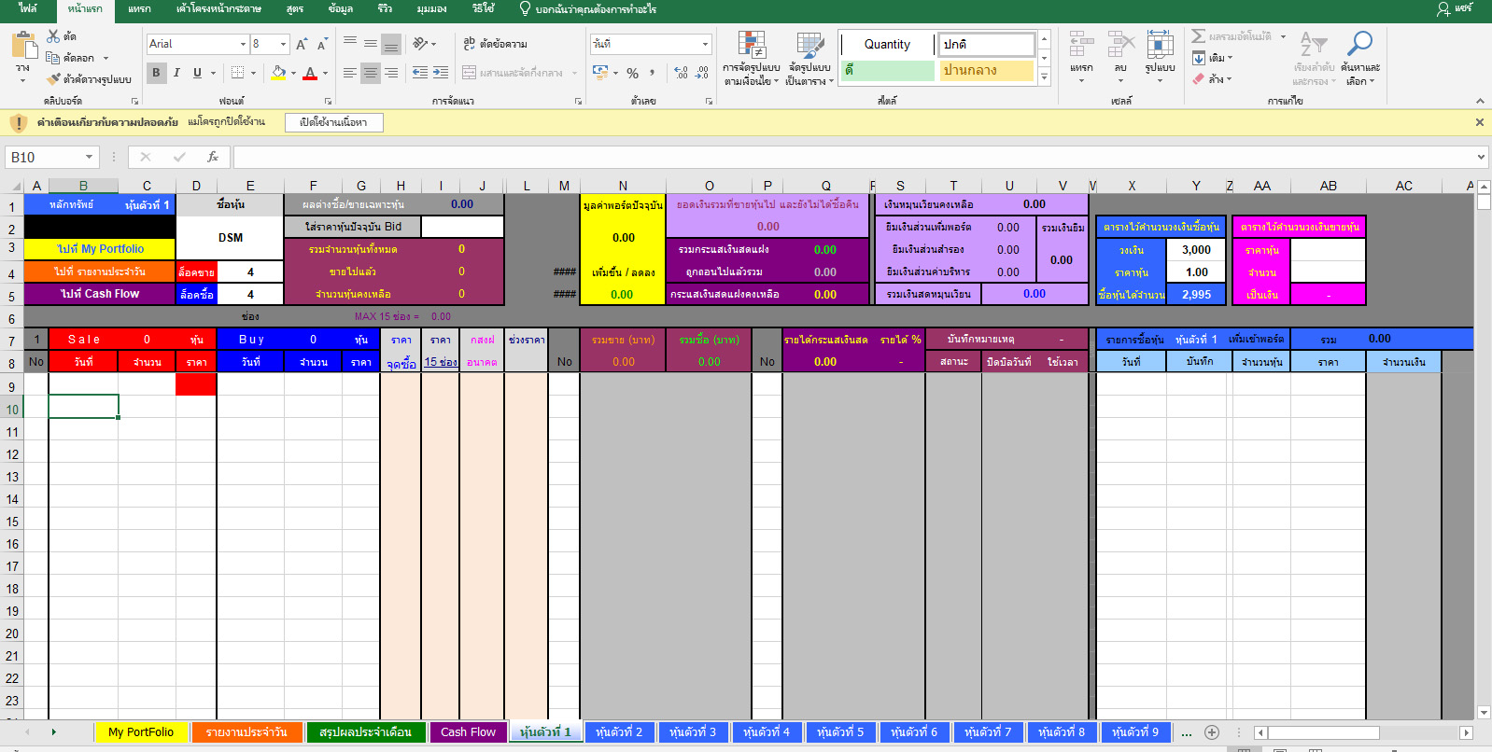Toggle top vertical alignment
1492x752 pixels.
click(350, 43)
